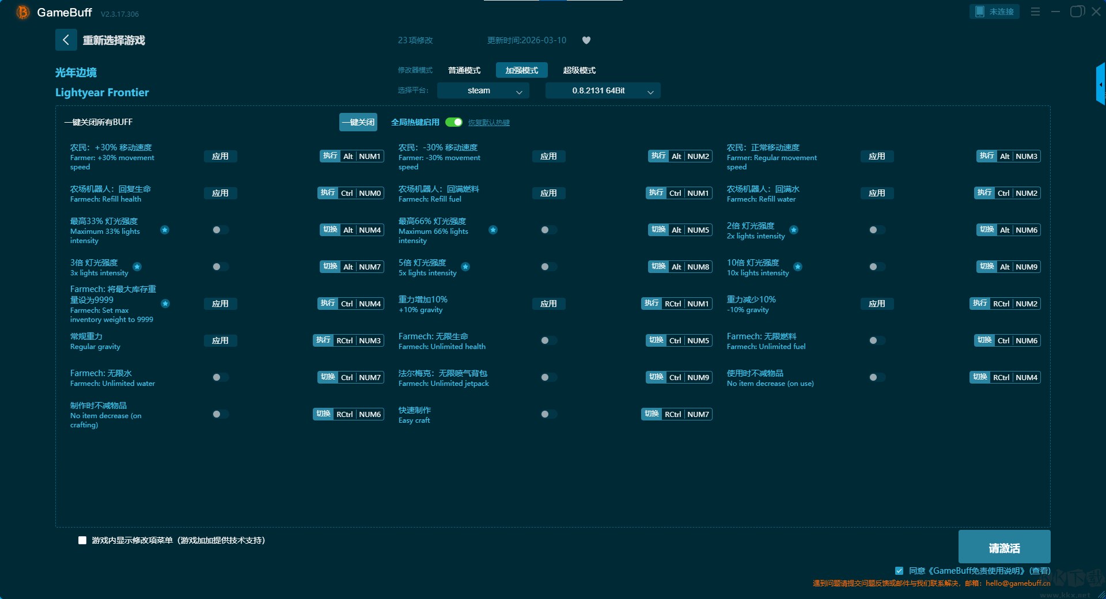Screen dimensions: 1106x599
Task: Open the steam platform dropdown
Action: coord(483,90)
